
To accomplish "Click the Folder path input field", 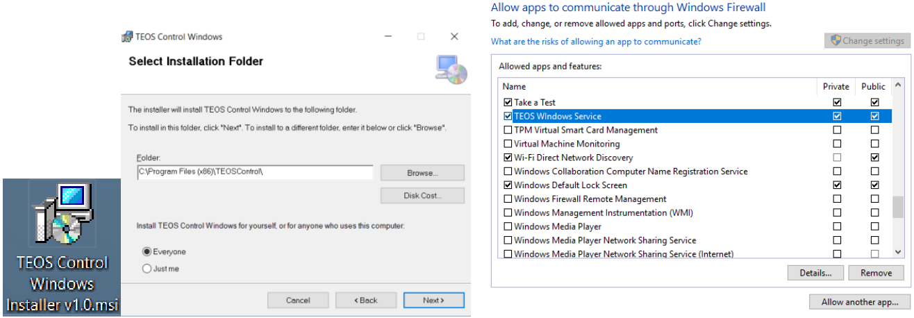I will (x=255, y=172).
